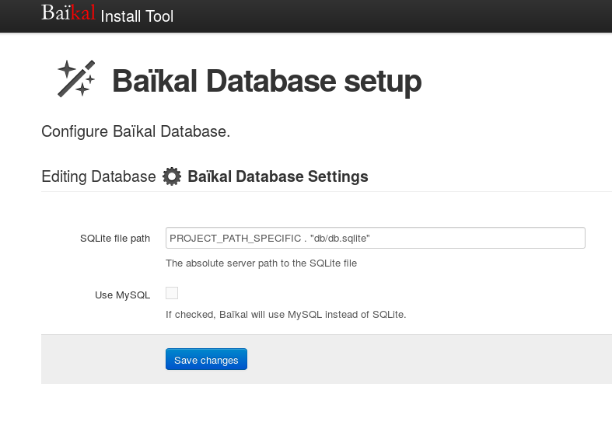Click the gear icon beside Database Settings
Screen dimensions: 612x422
point(172,176)
